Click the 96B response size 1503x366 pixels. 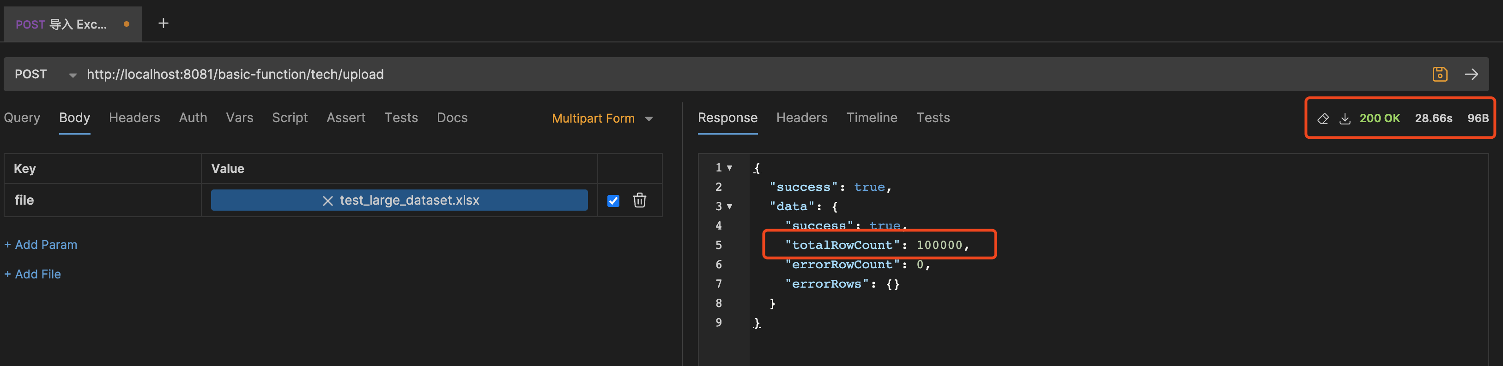pyautogui.click(x=1477, y=118)
